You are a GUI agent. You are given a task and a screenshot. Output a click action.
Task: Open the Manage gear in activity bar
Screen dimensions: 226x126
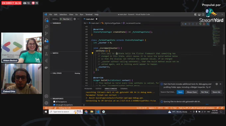[x=46, y=103]
